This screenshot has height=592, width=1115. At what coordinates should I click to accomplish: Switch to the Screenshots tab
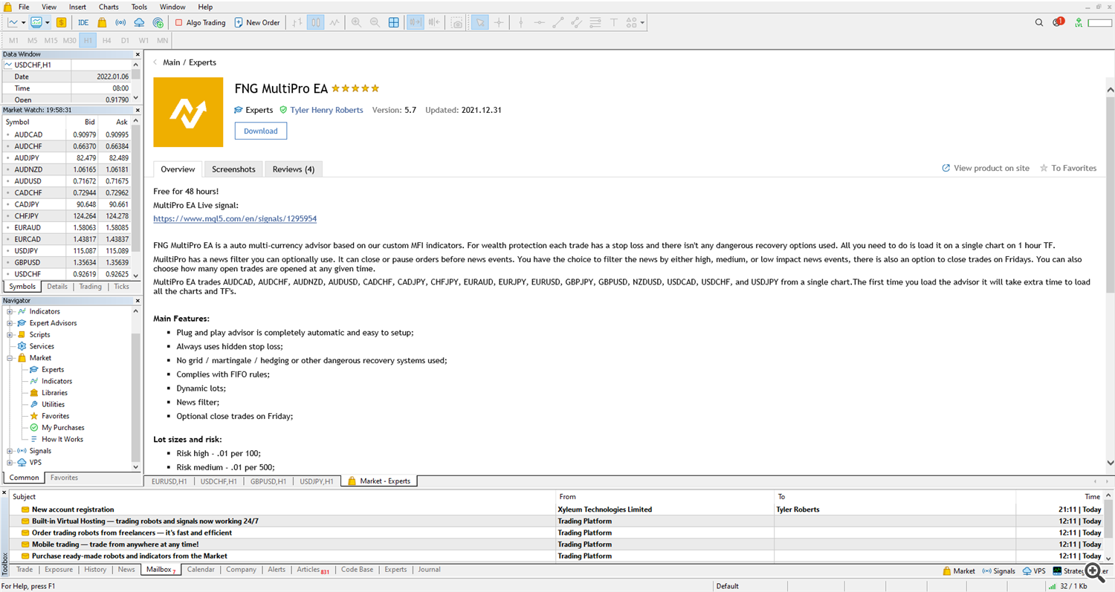click(233, 169)
